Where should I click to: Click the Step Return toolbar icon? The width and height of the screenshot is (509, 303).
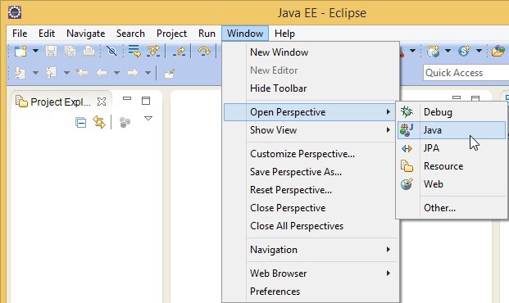(x=179, y=52)
